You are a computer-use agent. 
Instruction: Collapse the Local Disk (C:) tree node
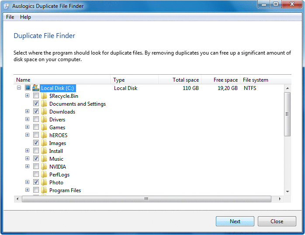coord(19,88)
